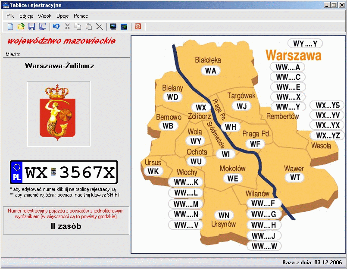Open the Plik menu
The height and width of the screenshot is (269, 347).
coord(10,16)
